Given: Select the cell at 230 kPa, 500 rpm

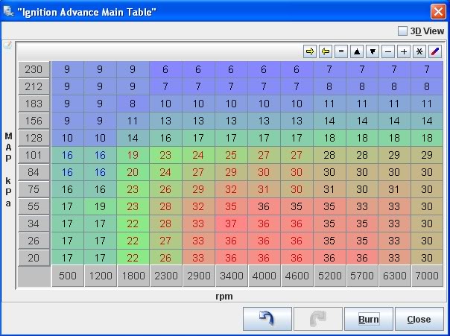Looking at the screenshot, I should (x=67, y=69).
